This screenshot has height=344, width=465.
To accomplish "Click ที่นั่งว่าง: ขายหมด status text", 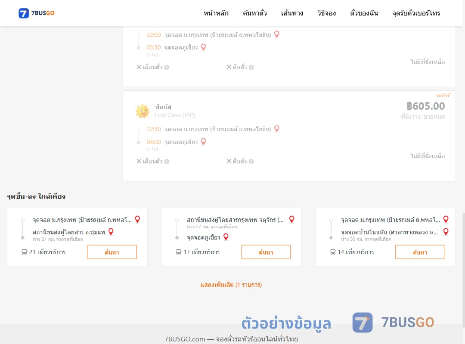I will [423, 117].
